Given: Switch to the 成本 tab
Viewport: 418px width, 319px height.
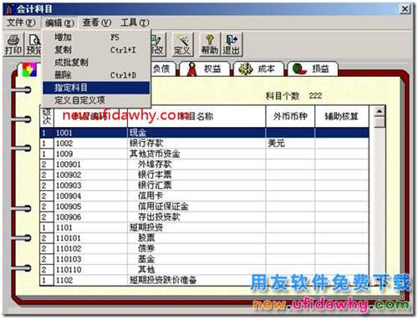Looking at the screenshot, I should point(258,68).
